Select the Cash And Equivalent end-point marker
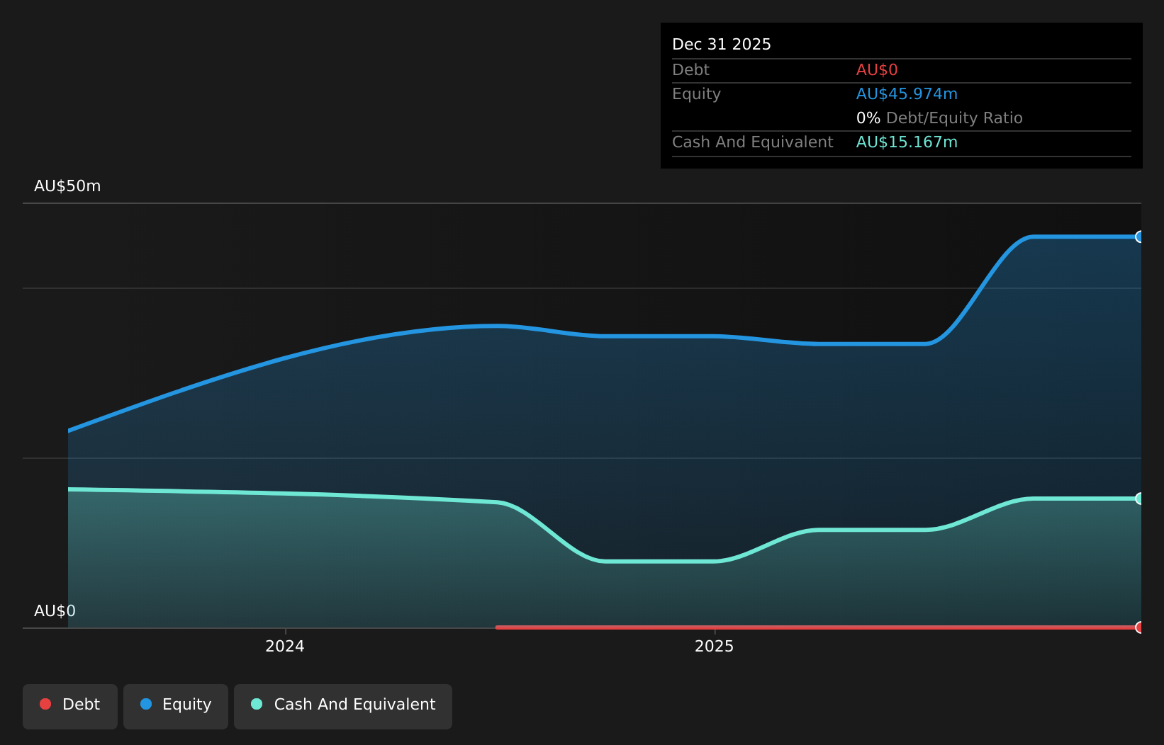Viewport: 1164px width, 745px height. [x=1140, y=499]
